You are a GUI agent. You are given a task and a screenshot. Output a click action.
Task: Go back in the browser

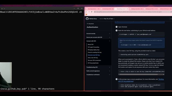[x=86, y=12]
